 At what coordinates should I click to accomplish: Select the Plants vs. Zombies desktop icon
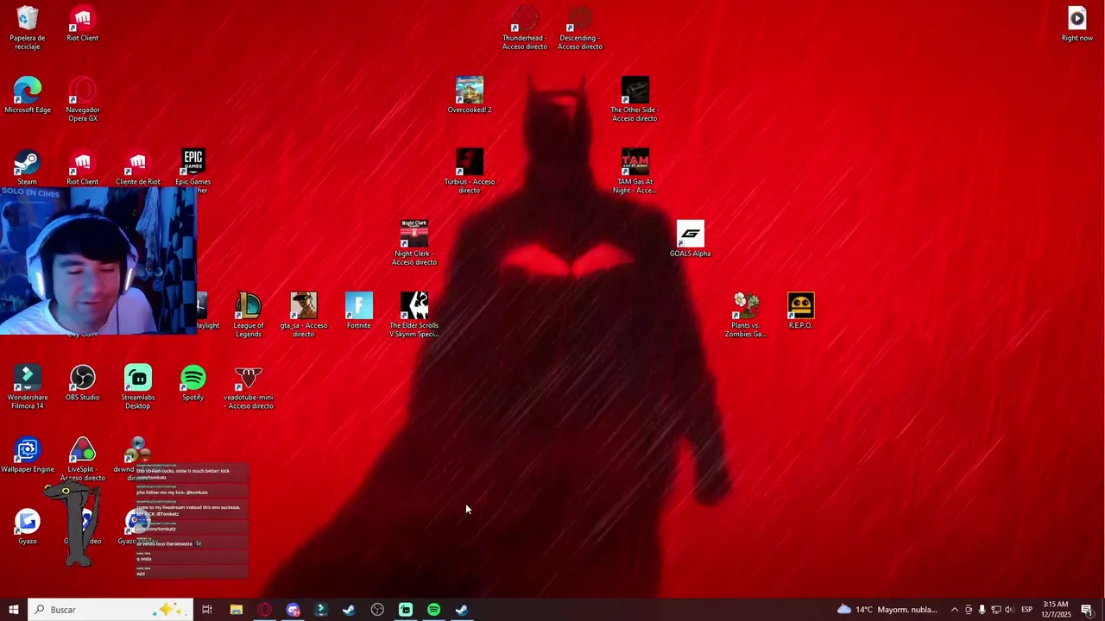tap(746, 315)
